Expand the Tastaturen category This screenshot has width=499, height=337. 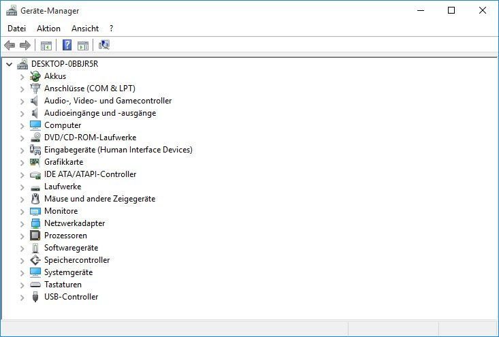22,285
